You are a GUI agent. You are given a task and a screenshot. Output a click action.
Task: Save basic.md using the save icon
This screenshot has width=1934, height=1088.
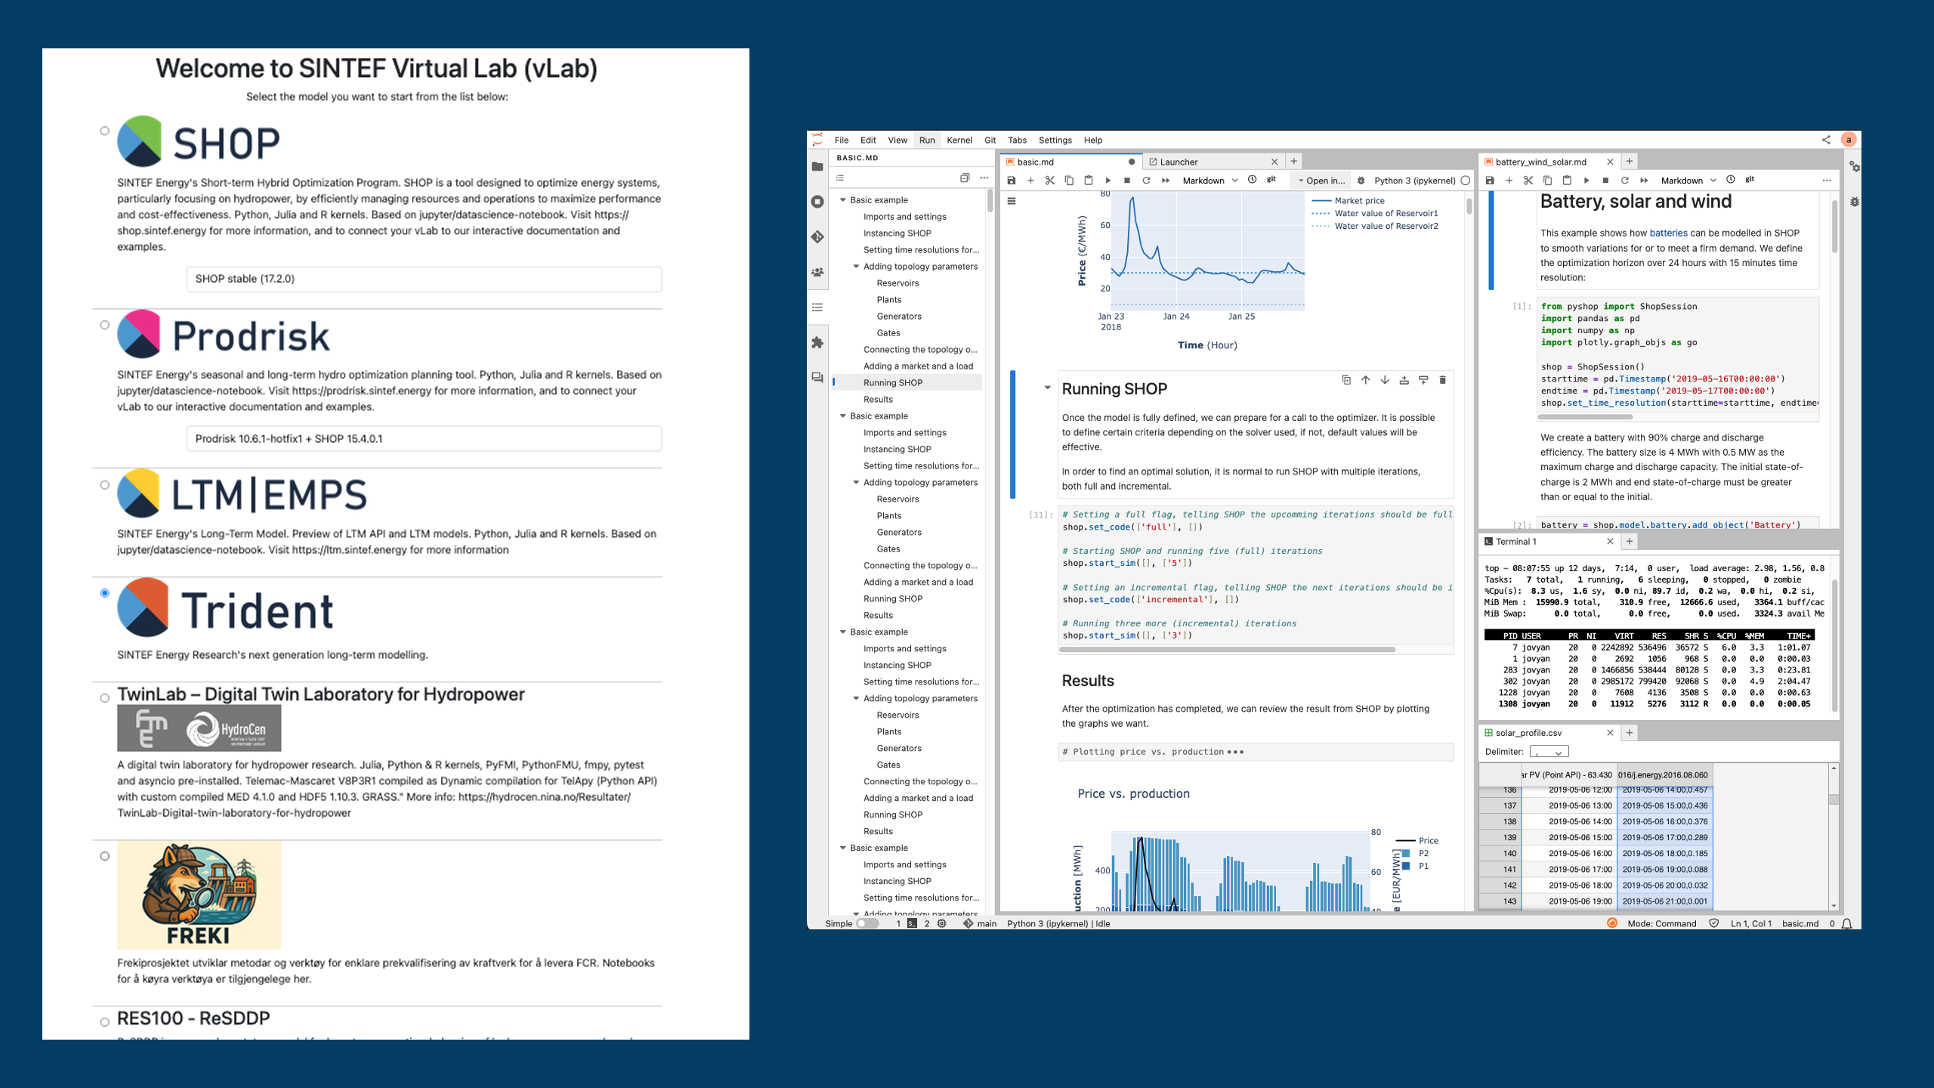(1011, 181)
